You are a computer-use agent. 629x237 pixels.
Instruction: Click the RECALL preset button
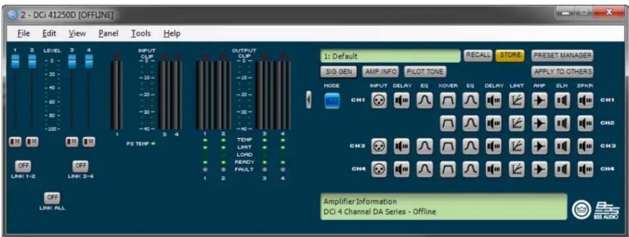click(478, 56)
